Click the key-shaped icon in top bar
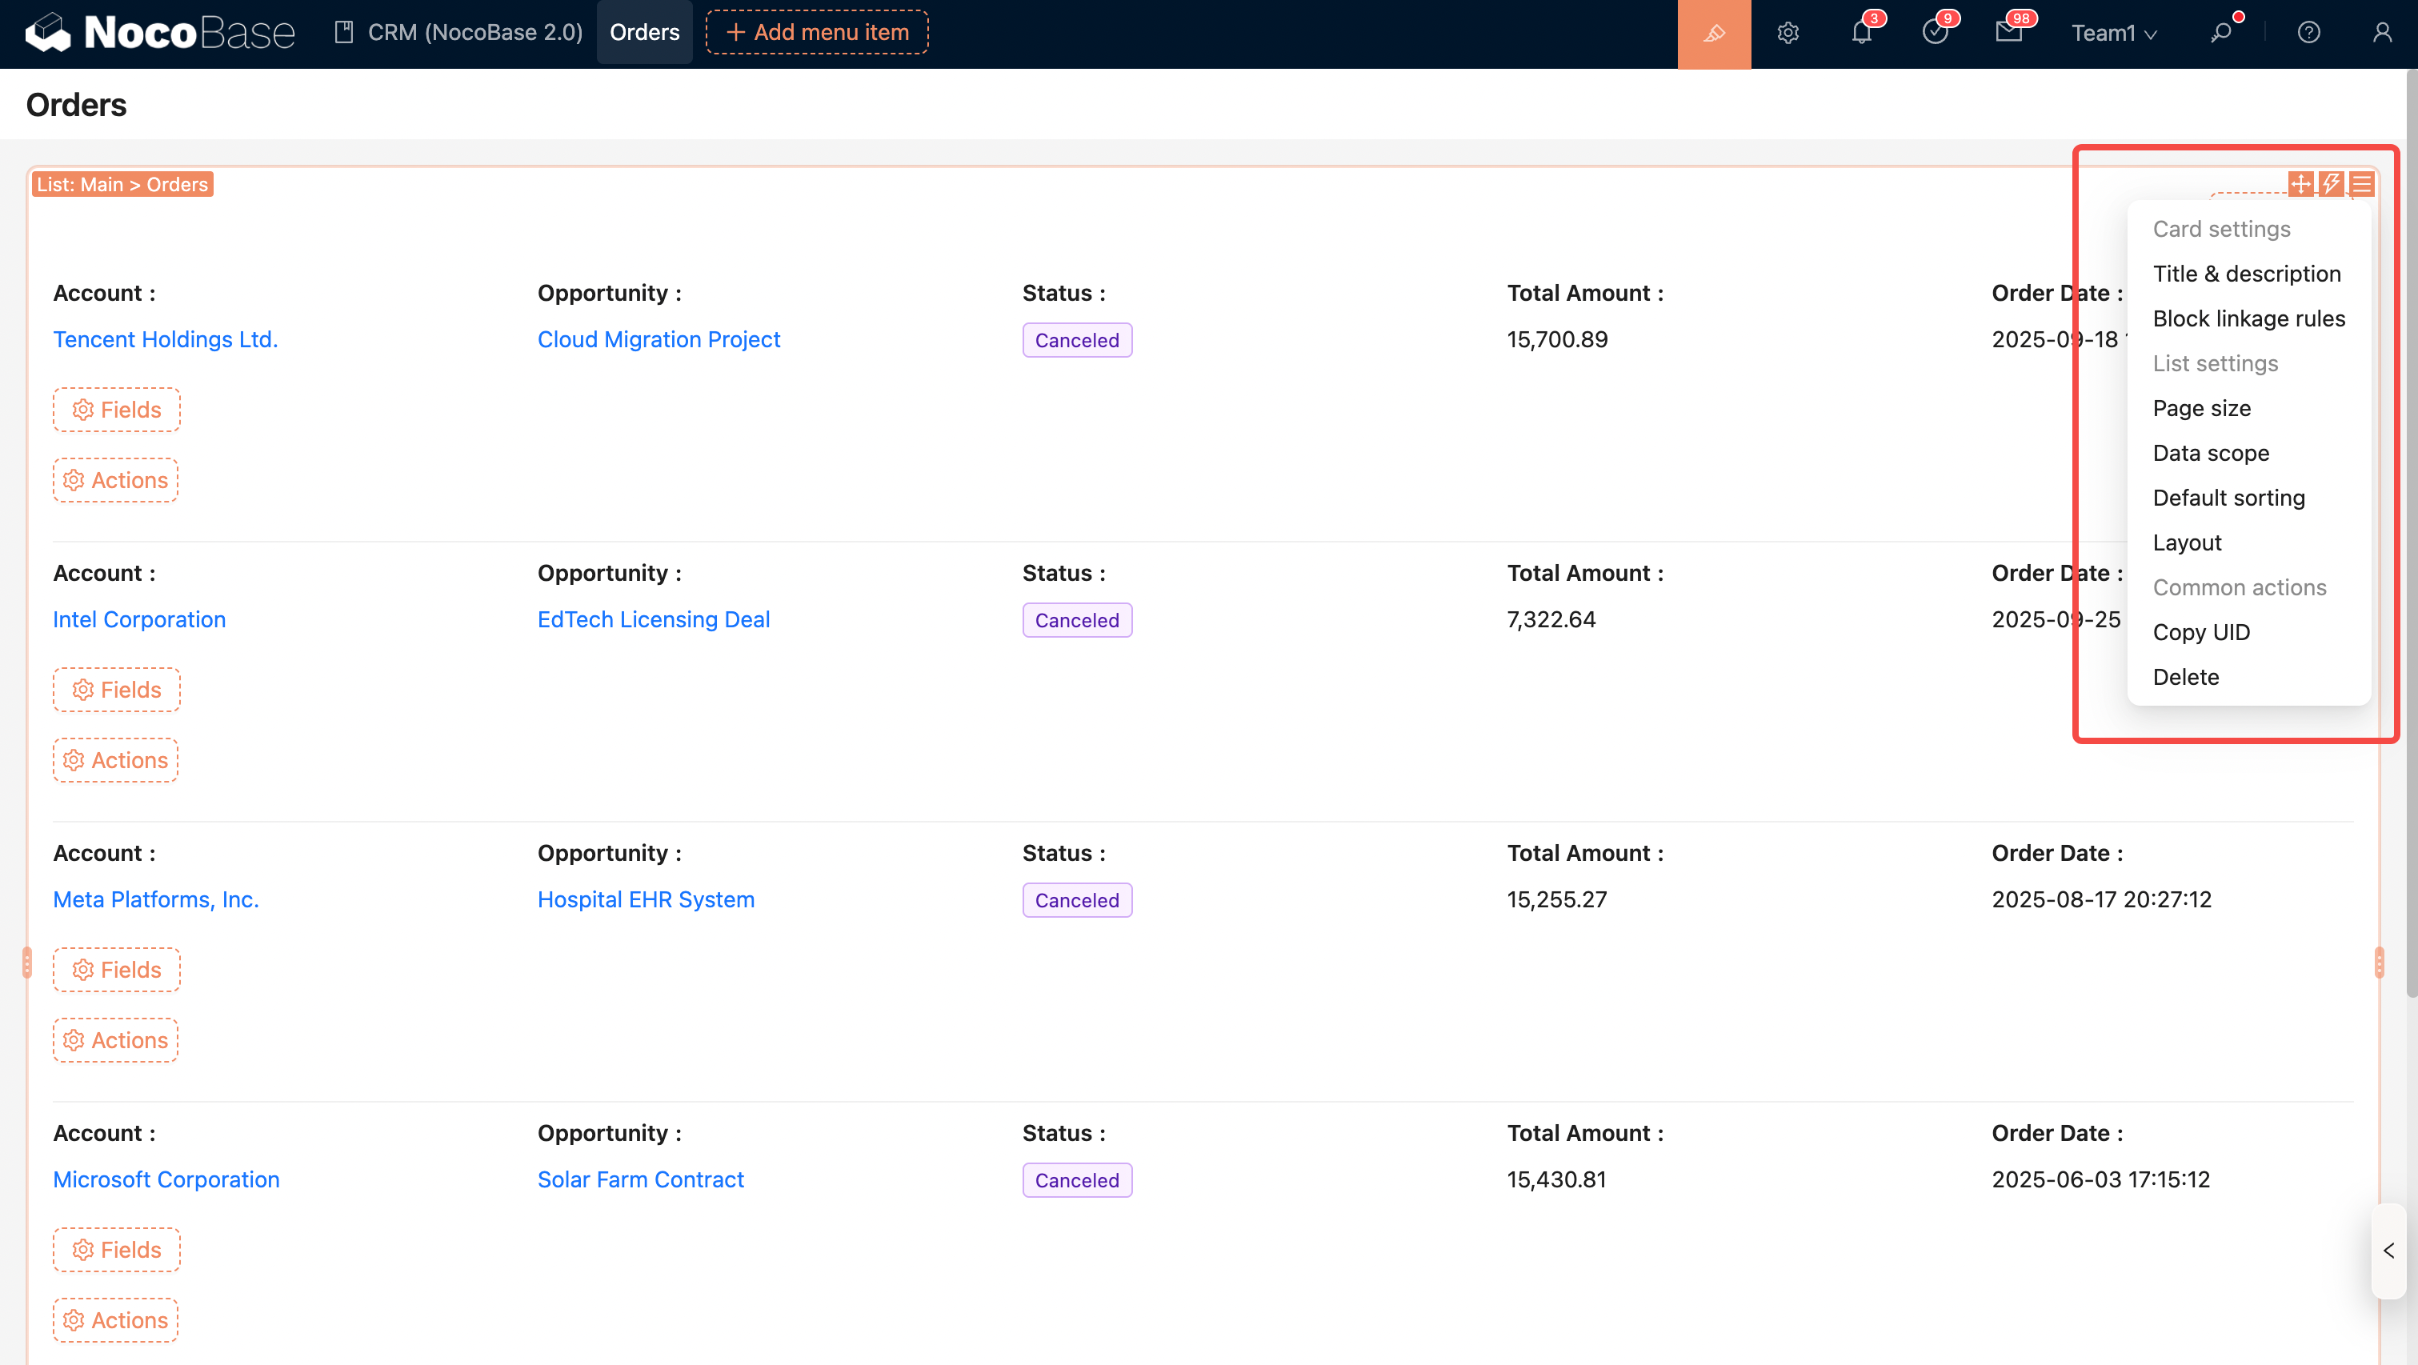Viewport: 2418px width, 1365px height. pyautogui.click(x=2221, y=34)
